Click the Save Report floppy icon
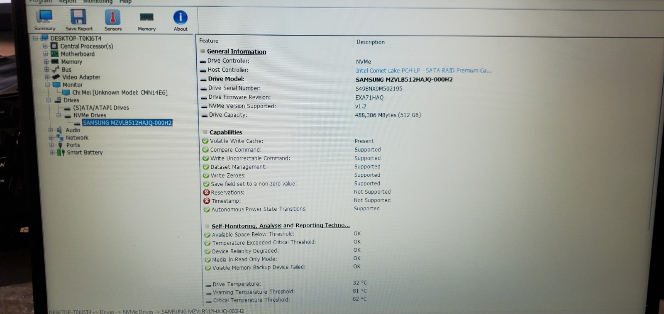 tap(79, 20)
